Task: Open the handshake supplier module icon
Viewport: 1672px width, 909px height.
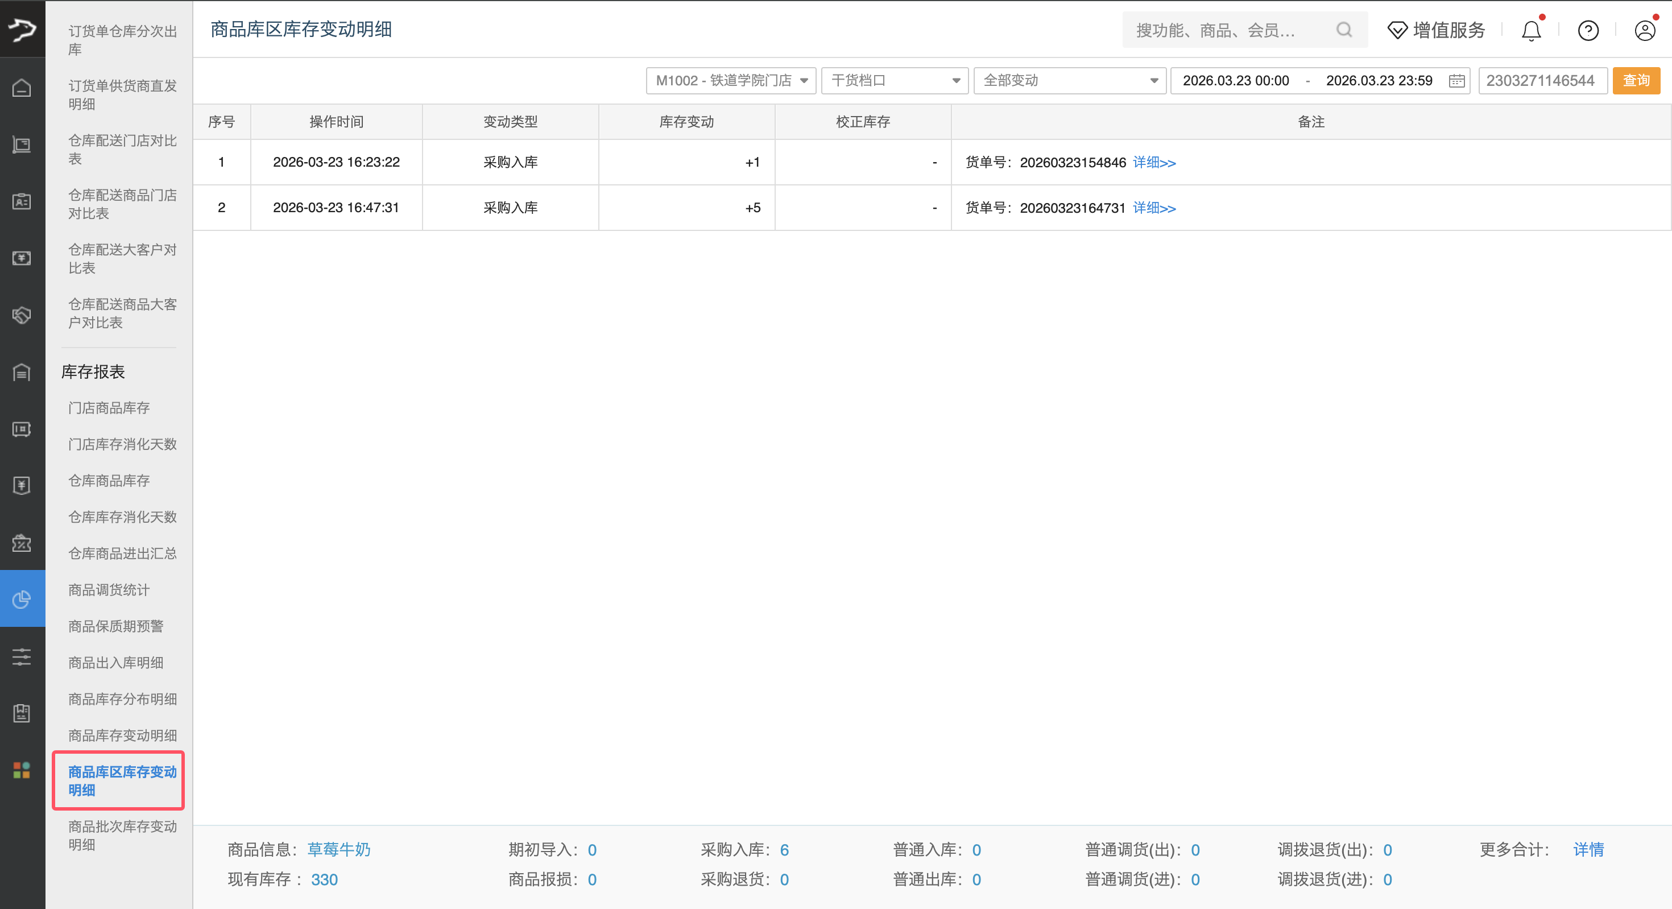Action: 22,316
